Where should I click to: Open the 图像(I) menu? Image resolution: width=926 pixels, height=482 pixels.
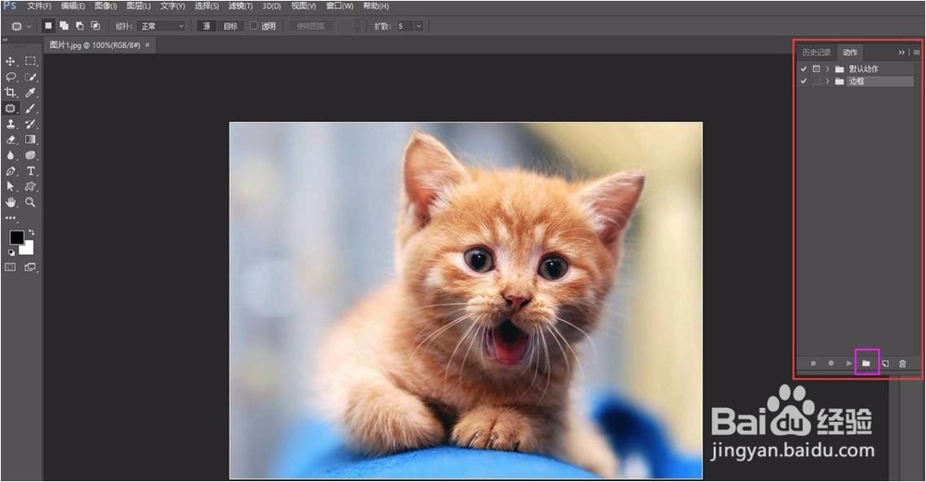pyautogui.click(x=106, y=6)
